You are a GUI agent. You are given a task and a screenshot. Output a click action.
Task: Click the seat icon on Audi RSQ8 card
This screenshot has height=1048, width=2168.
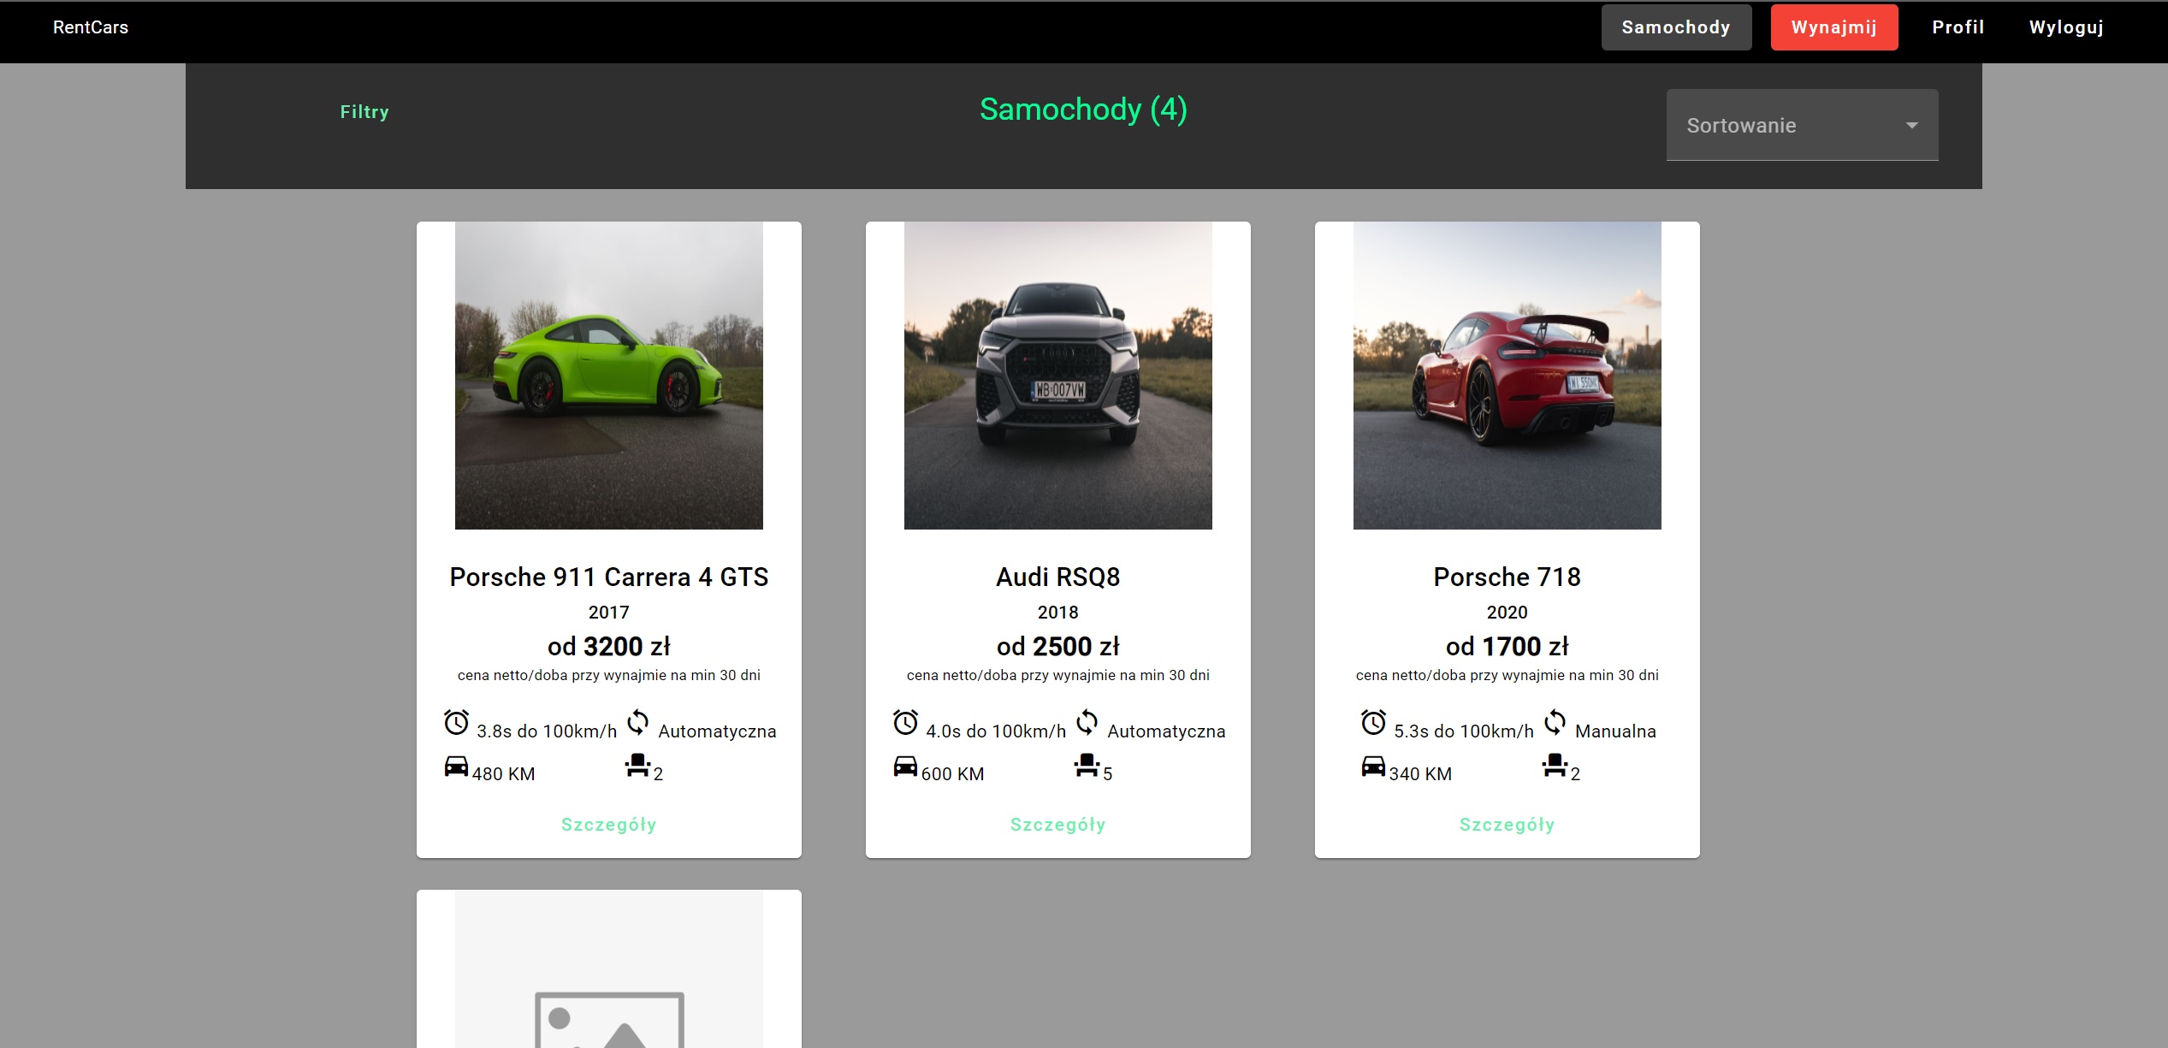coord(1087,766)
